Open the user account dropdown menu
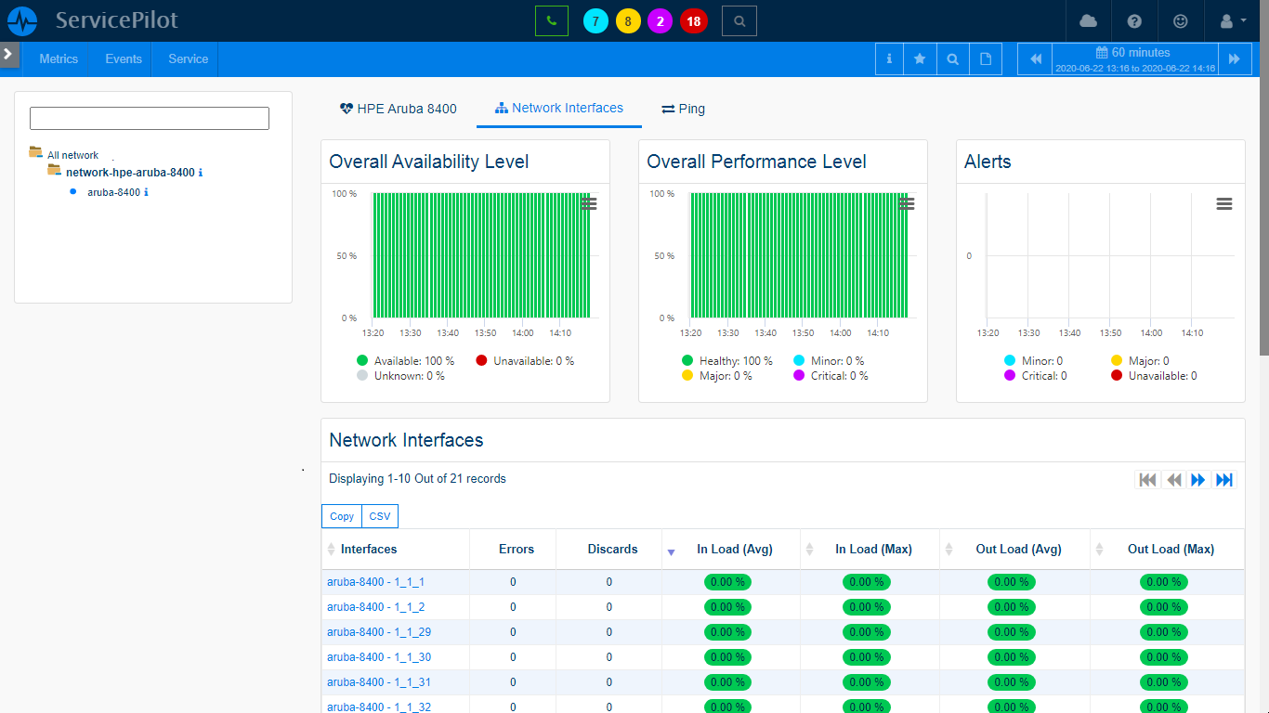The image size is (1269, 713). pos(1231,20)
